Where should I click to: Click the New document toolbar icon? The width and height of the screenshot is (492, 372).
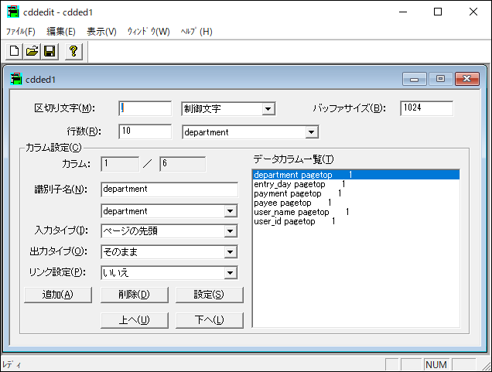14,51
